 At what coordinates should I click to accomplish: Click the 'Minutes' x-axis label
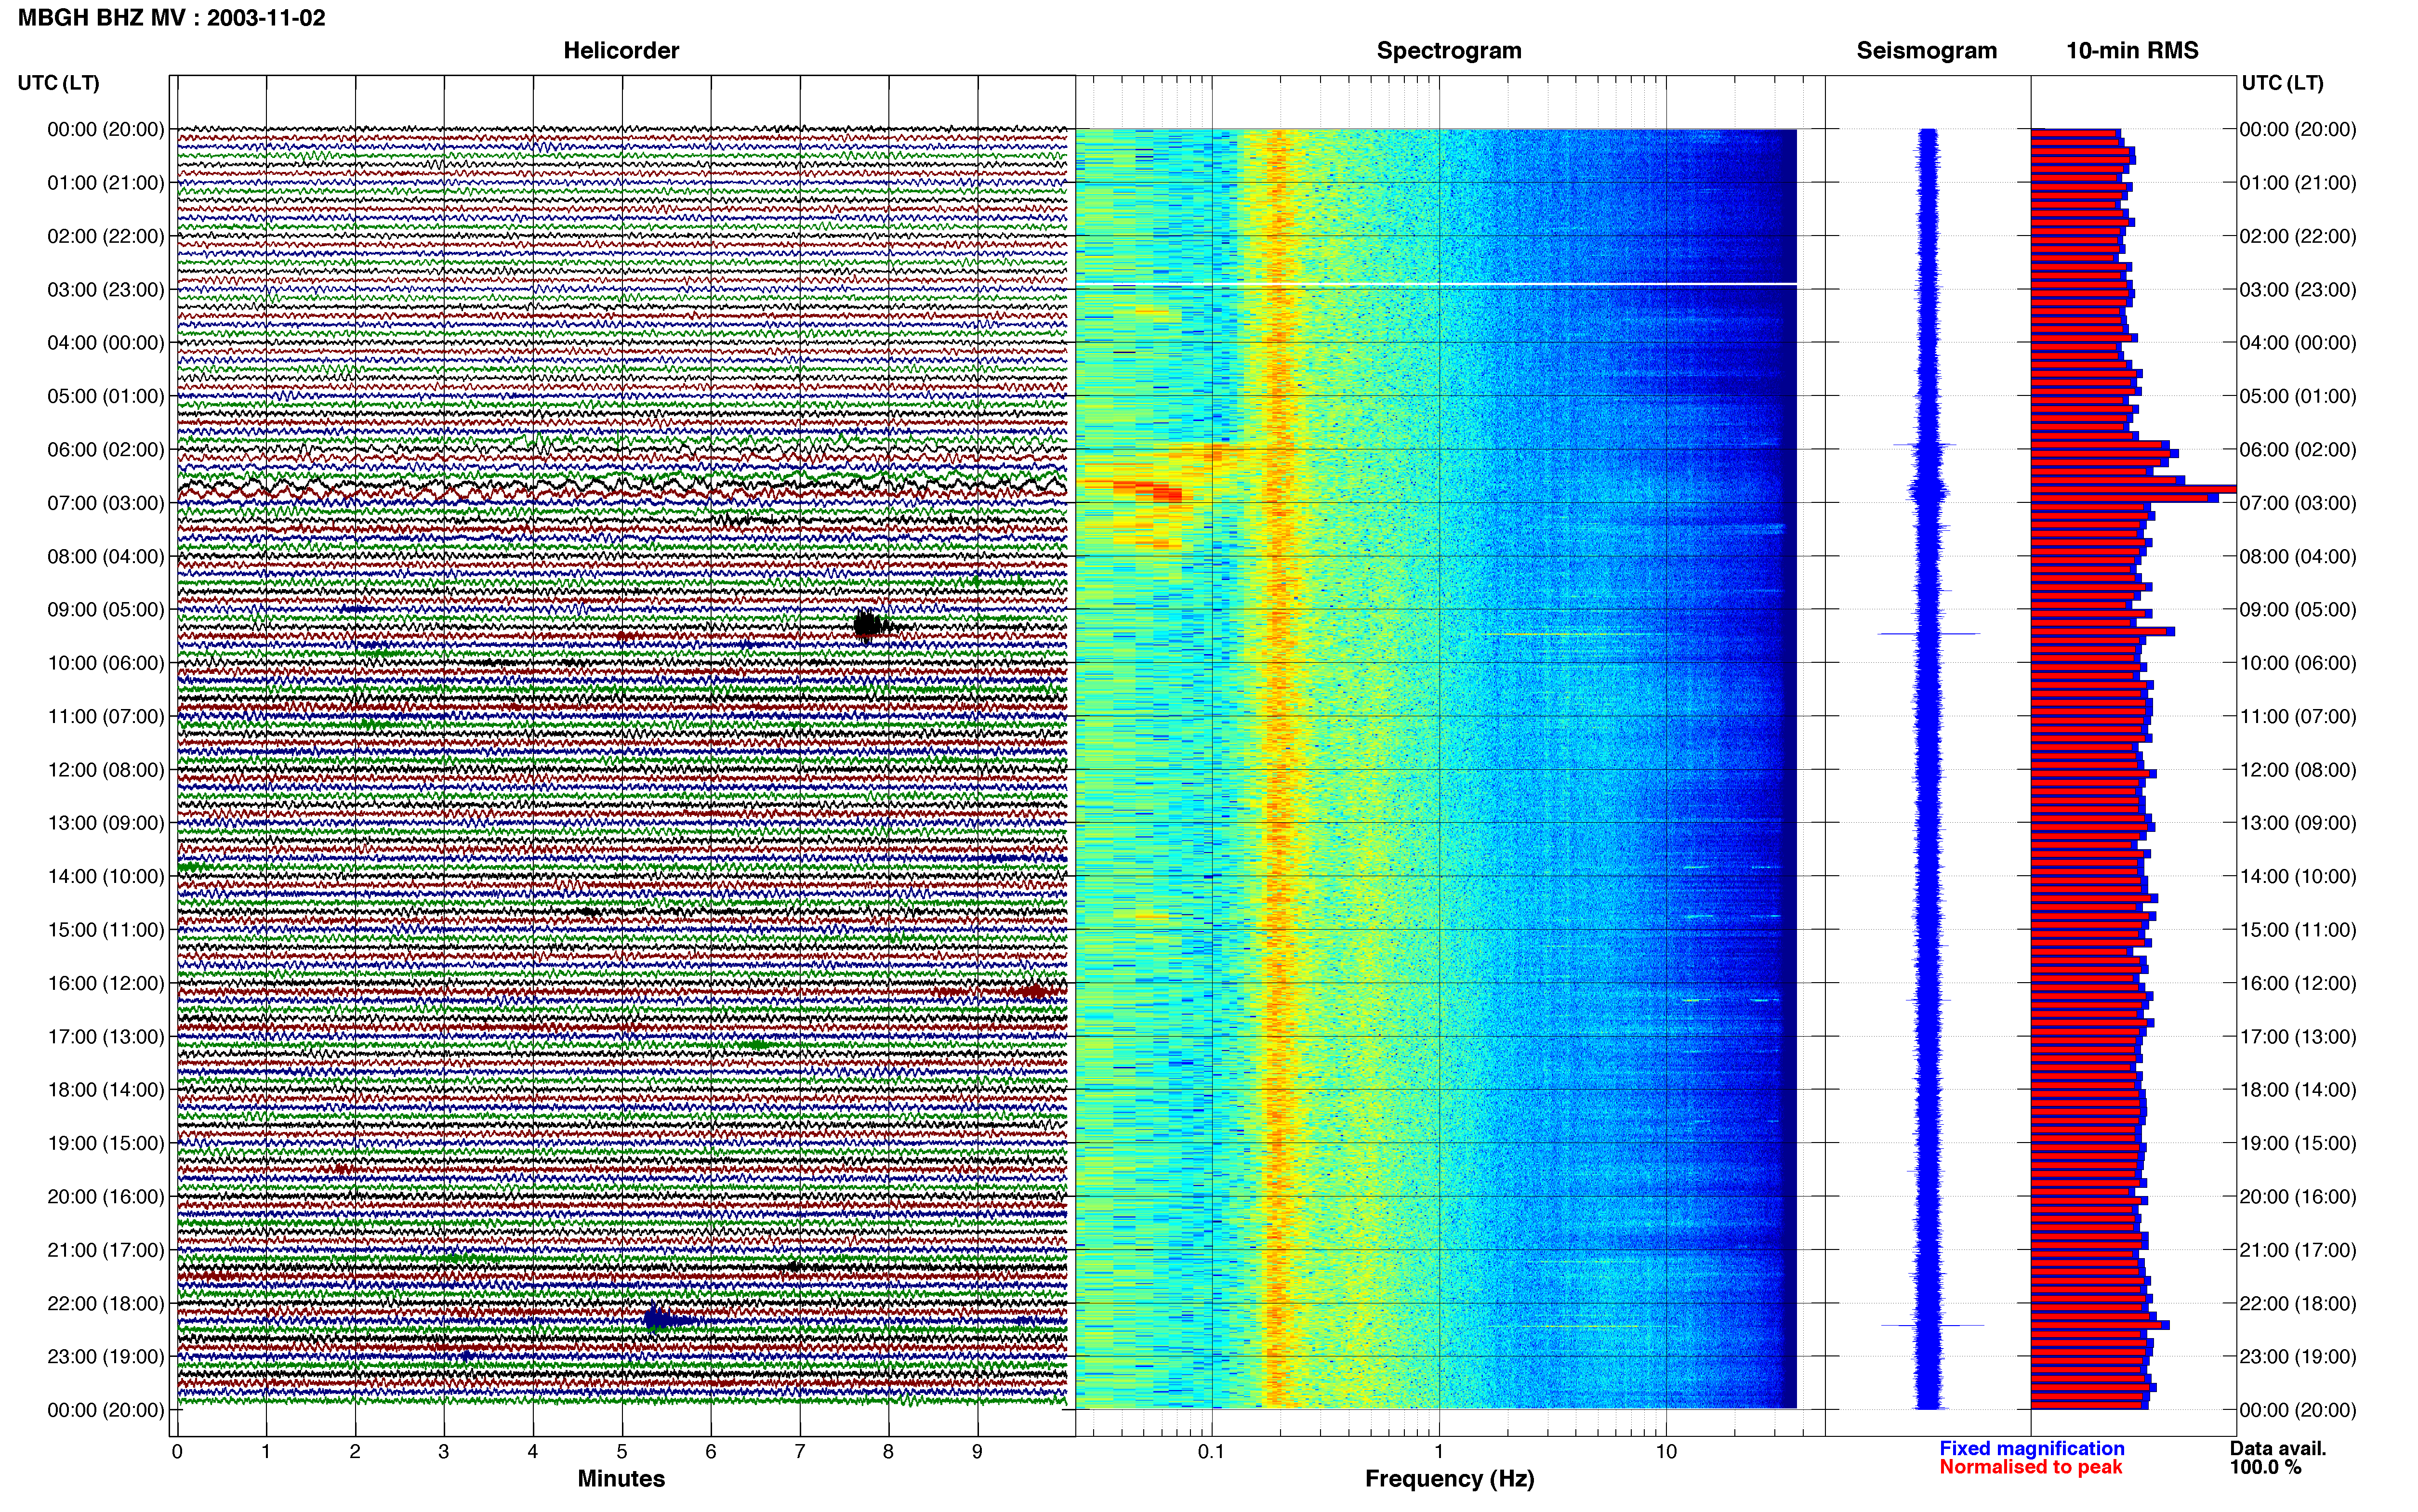(x=621, y=1478)
